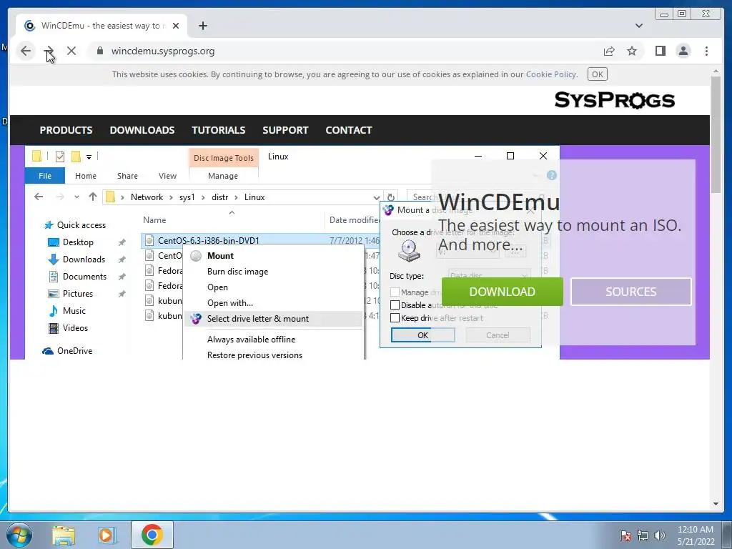Viewport: 732px width, 549px height.
Task: Open the CONTACT menu item
Action: coord(349,130)
